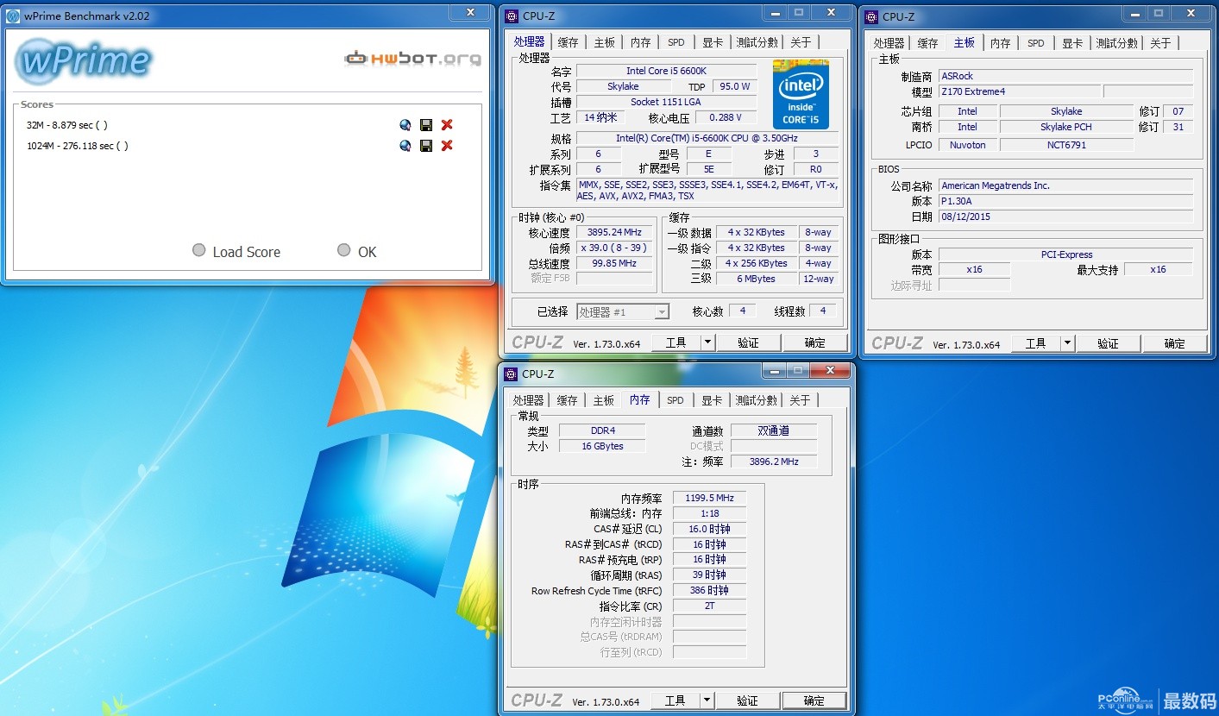The height and width of the screenshot is (716, 1219).
Task: Select 显卡 tab in mainboard window
Action: [1072, 43]
